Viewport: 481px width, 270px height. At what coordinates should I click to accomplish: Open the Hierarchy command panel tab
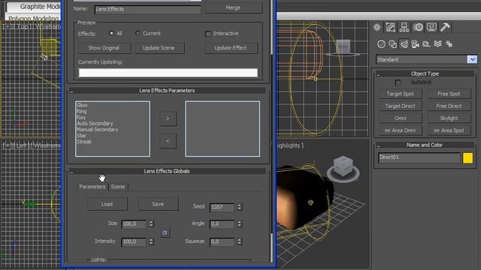click(x=404, y=27)
